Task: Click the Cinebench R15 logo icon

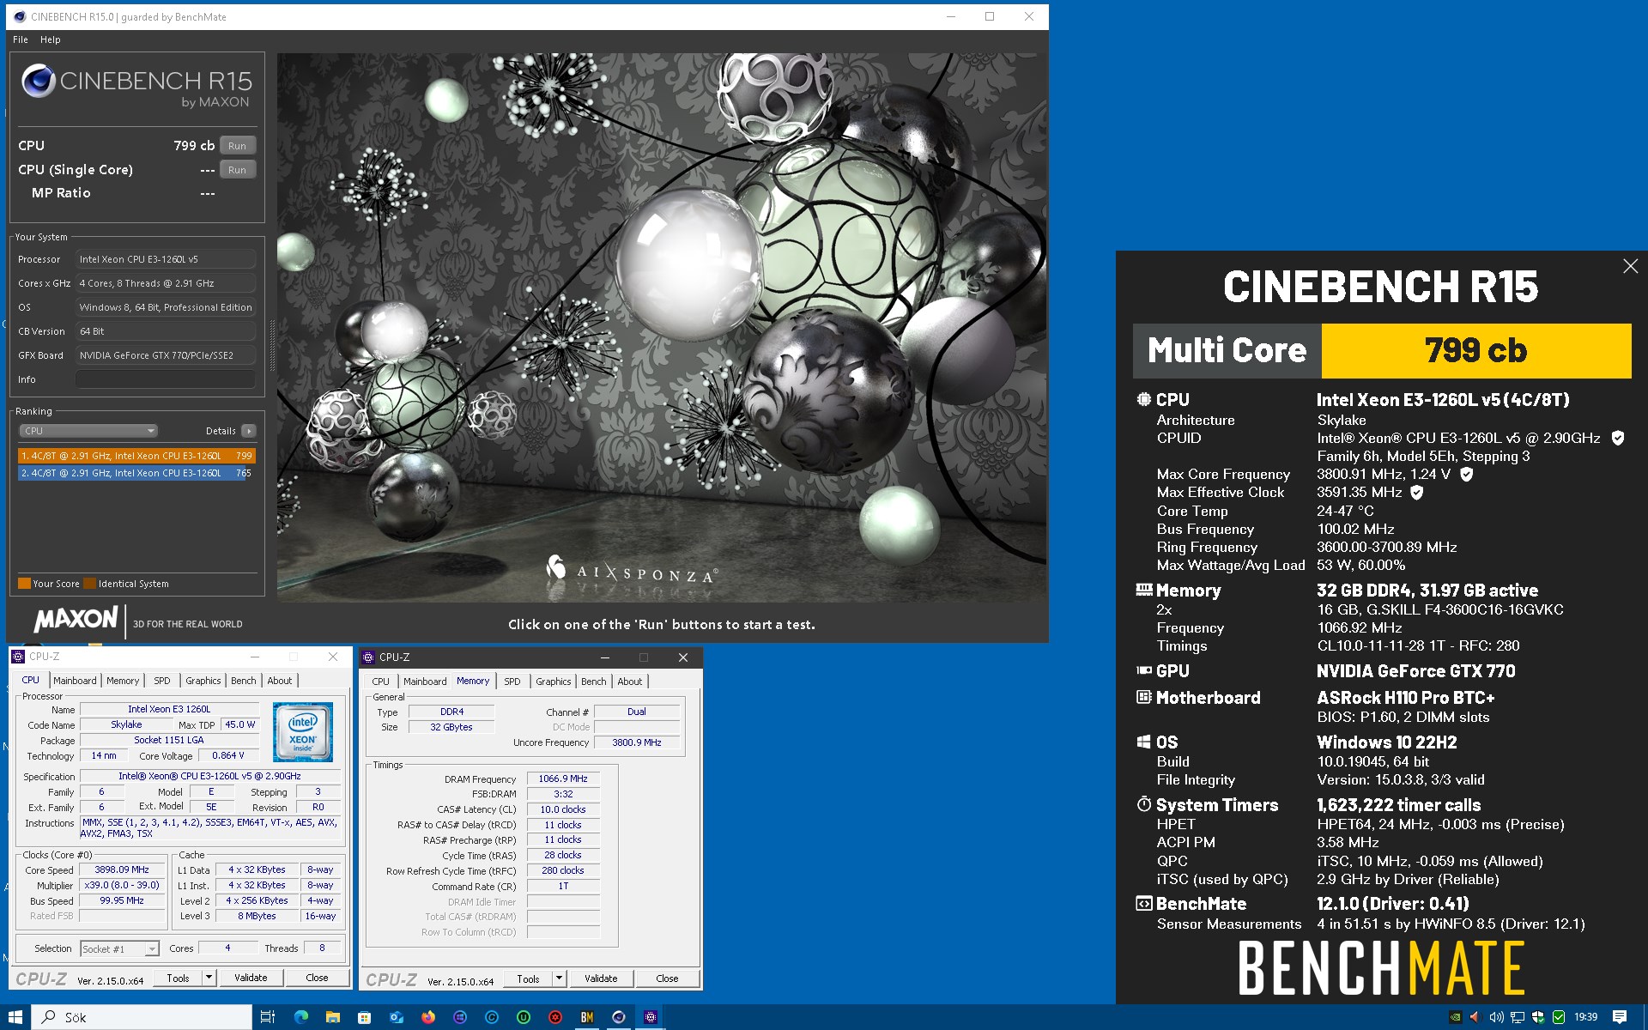Action: 39,81
